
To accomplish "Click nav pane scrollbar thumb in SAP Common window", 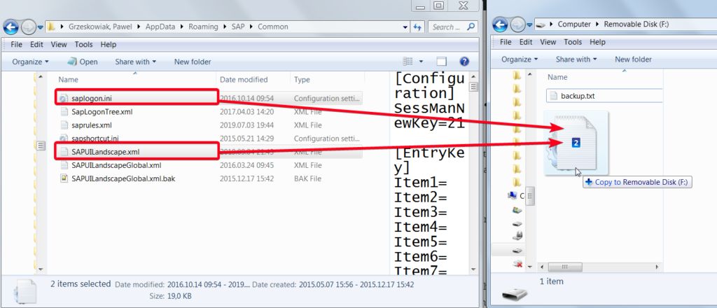I will click(40, 146).
